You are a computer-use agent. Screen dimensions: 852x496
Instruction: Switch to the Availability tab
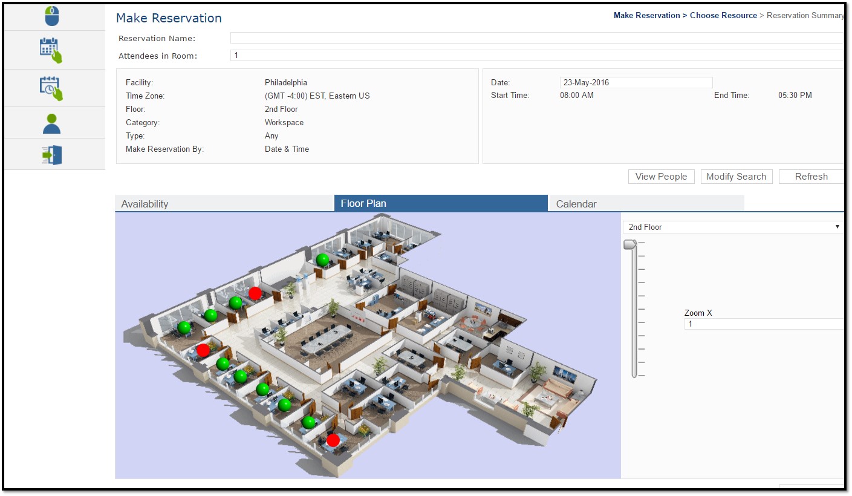[x=224, y=204]
